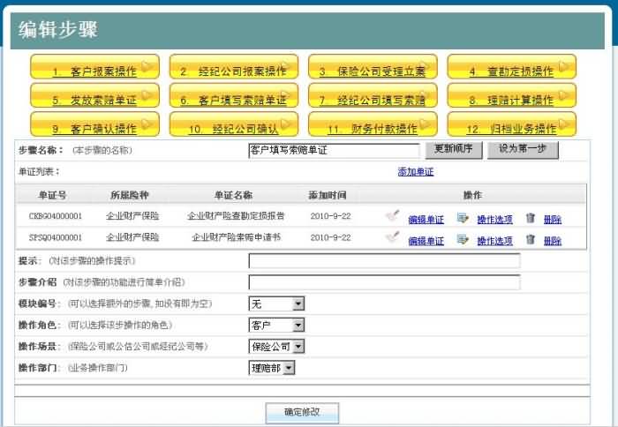This screenshot has width=618, height=427.
Task: Switch to step 3 保险公司受理立案
Action: point(372,70)
